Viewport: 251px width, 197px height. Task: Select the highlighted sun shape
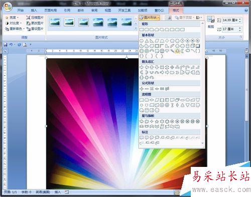click(177, 51)
